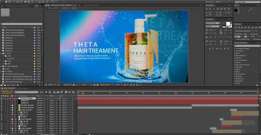This screenshot has height=135, width=261.
Task: Expand layer 4 Scratch_01.mp4 properties
Action: tap(10, 105)
